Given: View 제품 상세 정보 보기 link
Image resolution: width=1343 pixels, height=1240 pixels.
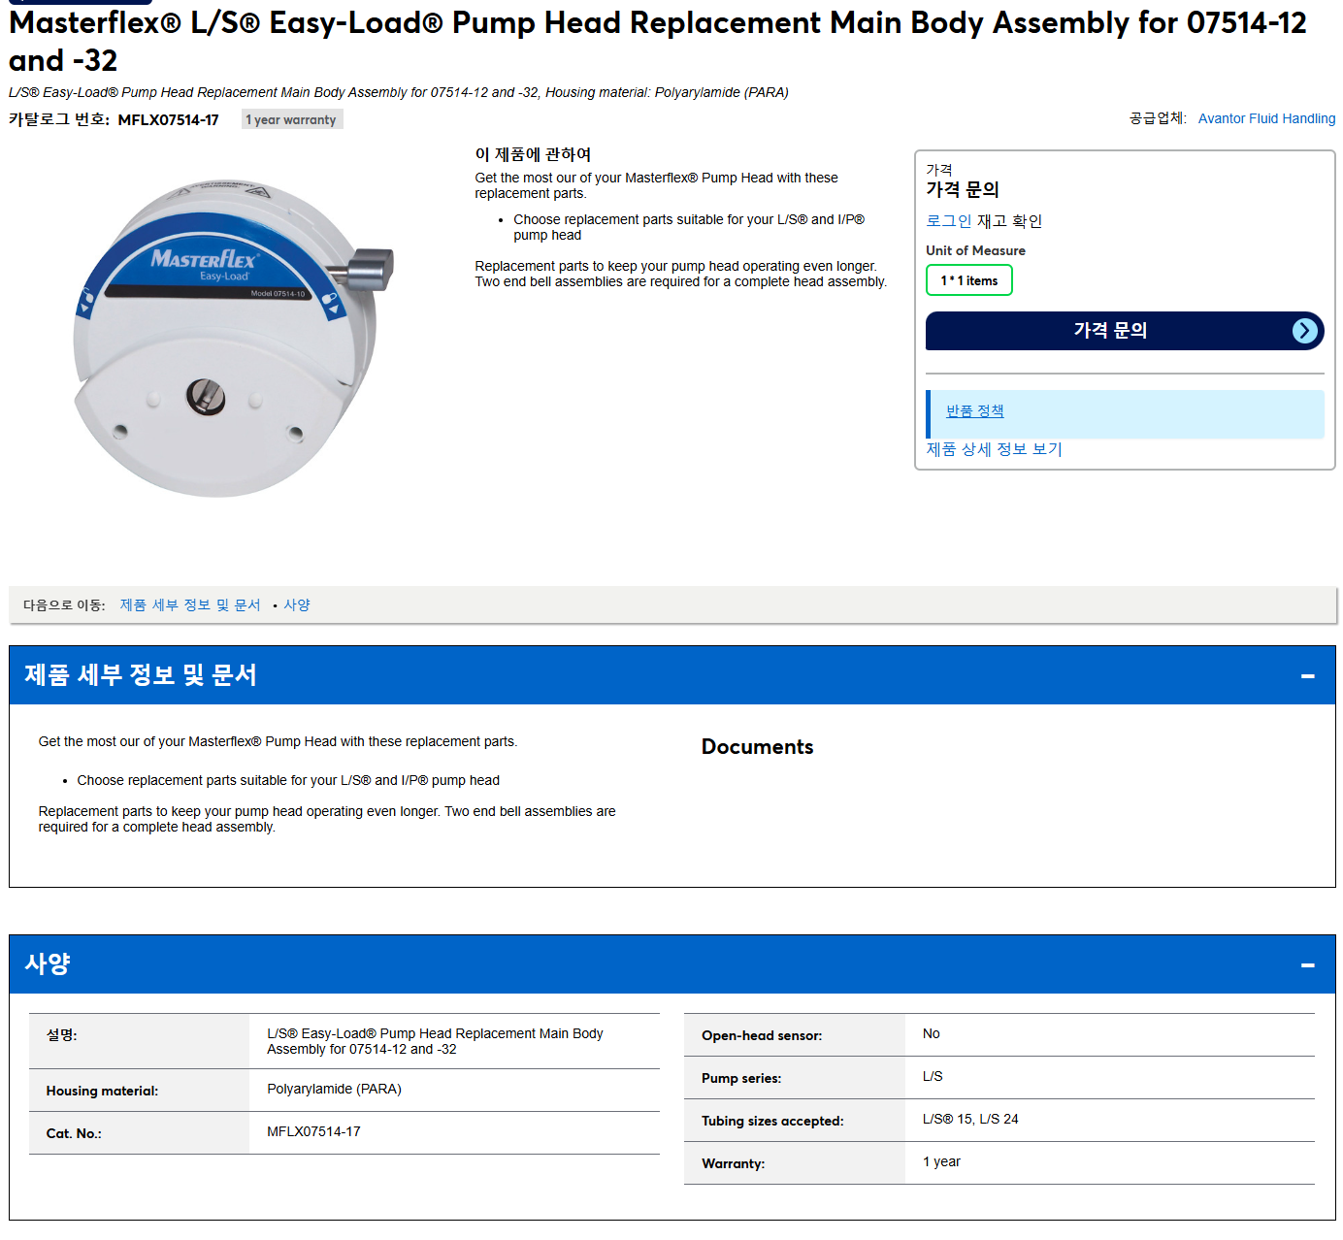Looking at the screenshot, I should click(994, 449).
